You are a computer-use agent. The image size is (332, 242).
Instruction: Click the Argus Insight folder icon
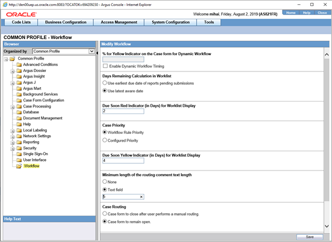pos(19,76)
